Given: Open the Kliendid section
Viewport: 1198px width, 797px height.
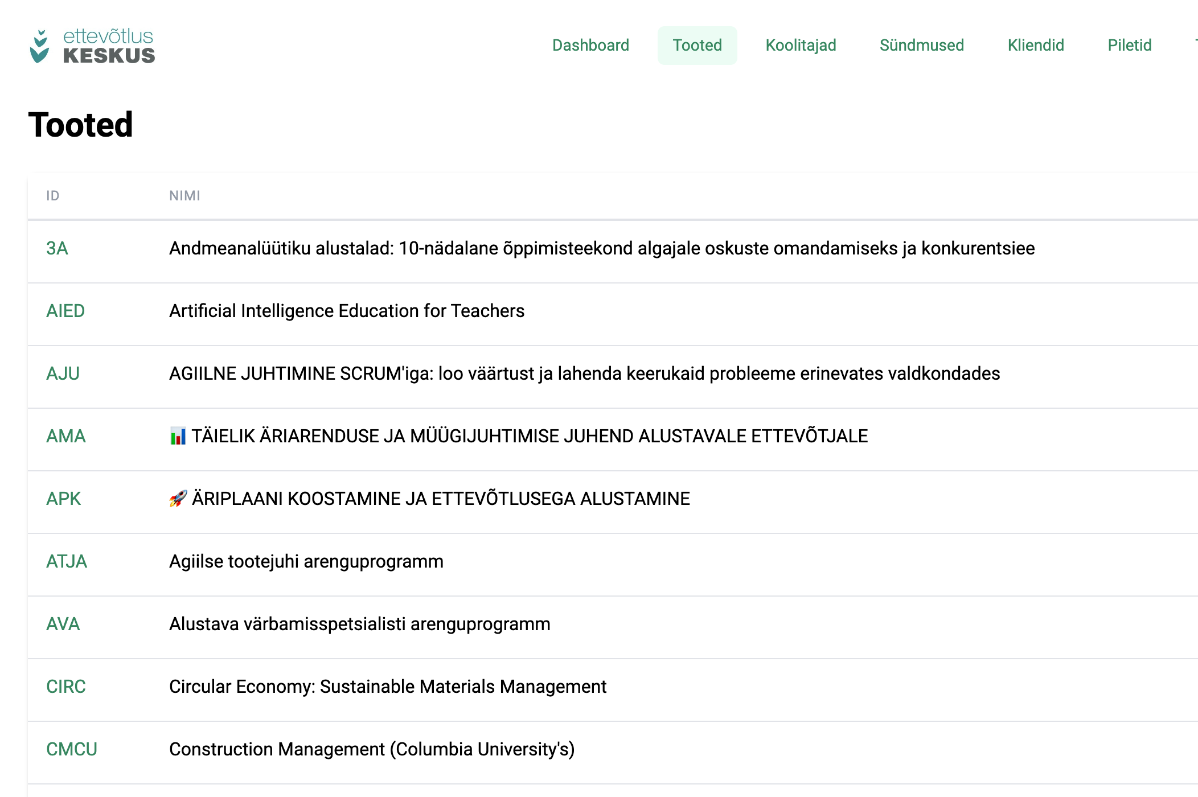Looking at the screenshot, I should 1035,46.
